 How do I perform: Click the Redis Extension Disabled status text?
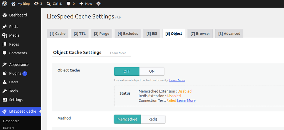[174, 96]
